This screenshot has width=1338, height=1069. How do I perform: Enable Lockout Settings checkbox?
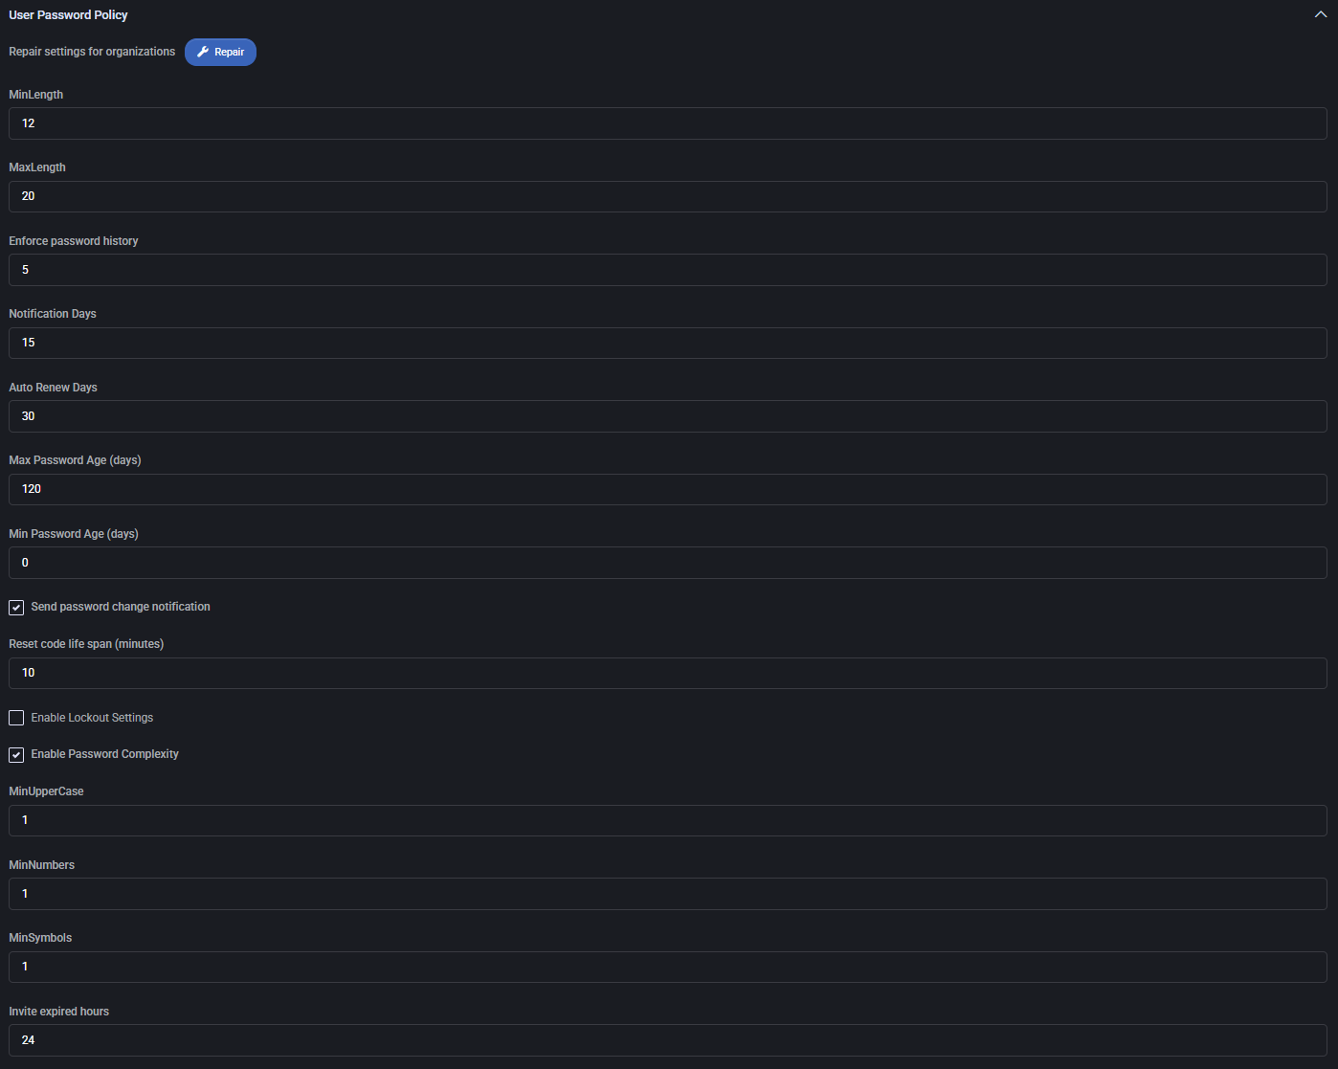point(16,718)
